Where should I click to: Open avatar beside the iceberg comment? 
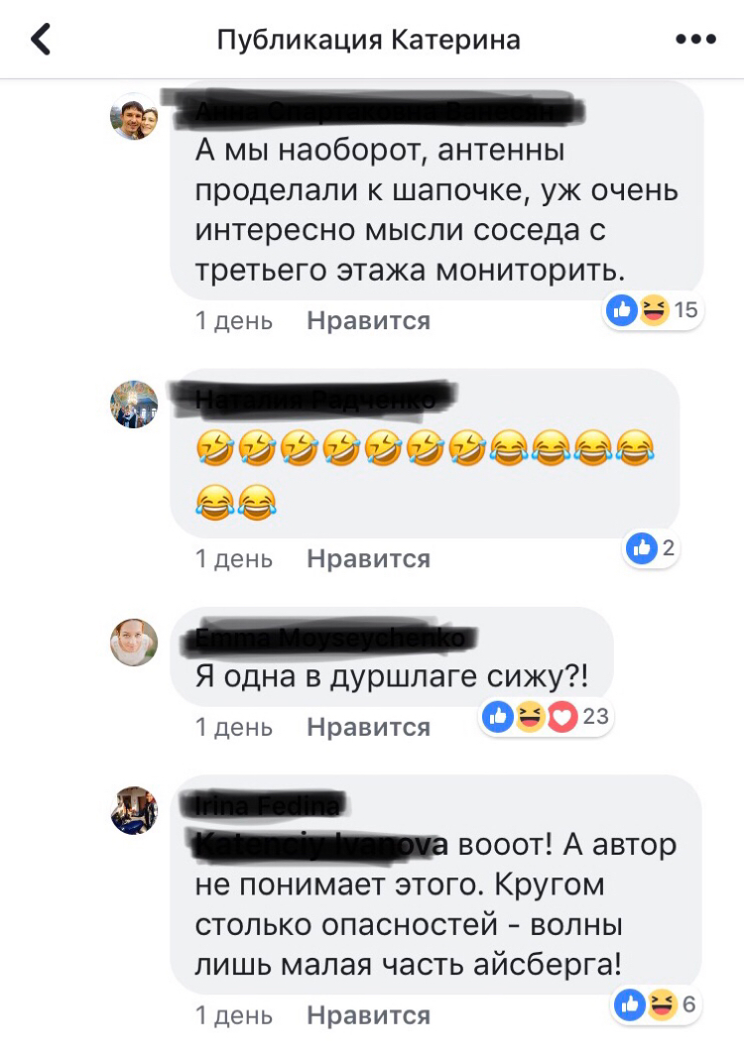pyautogui.click(x=134, y=810)
